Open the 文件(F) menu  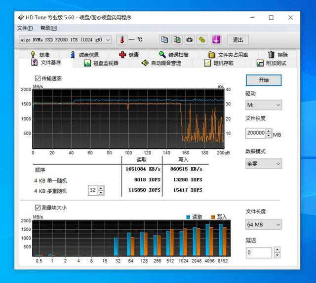pos(25,28)
